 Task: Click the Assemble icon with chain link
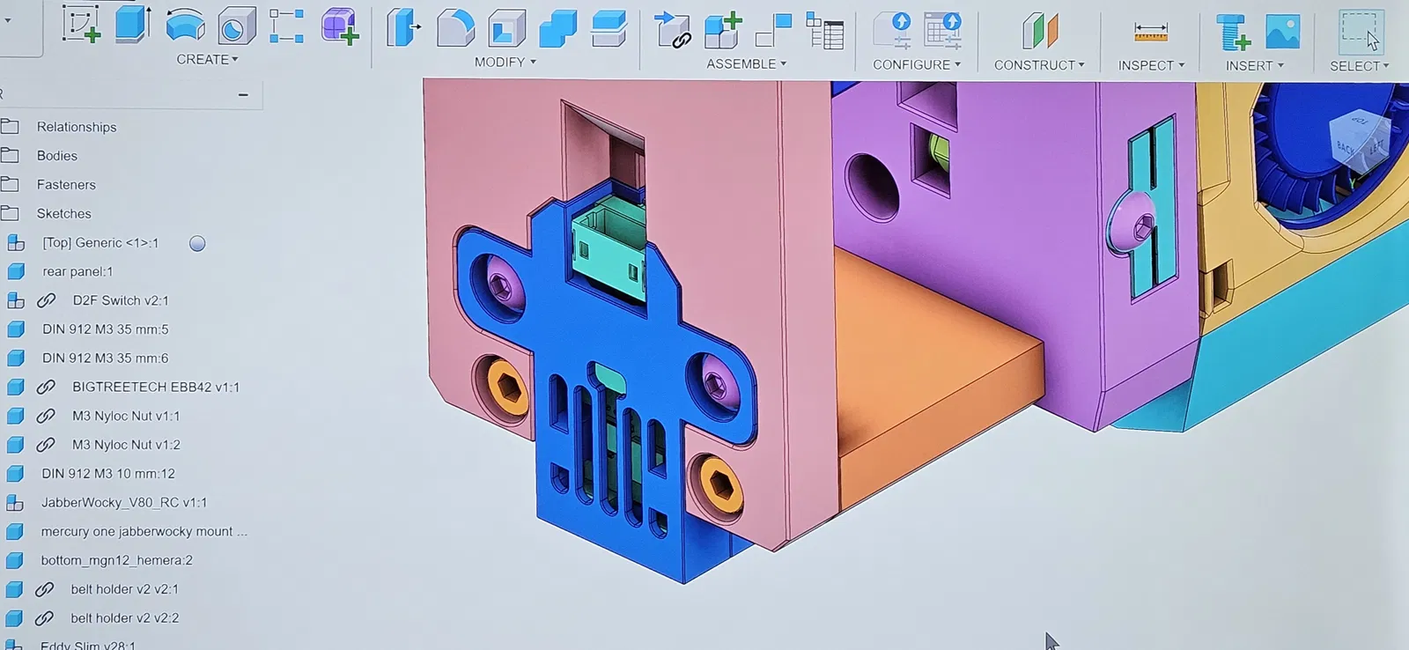point(674,30)
